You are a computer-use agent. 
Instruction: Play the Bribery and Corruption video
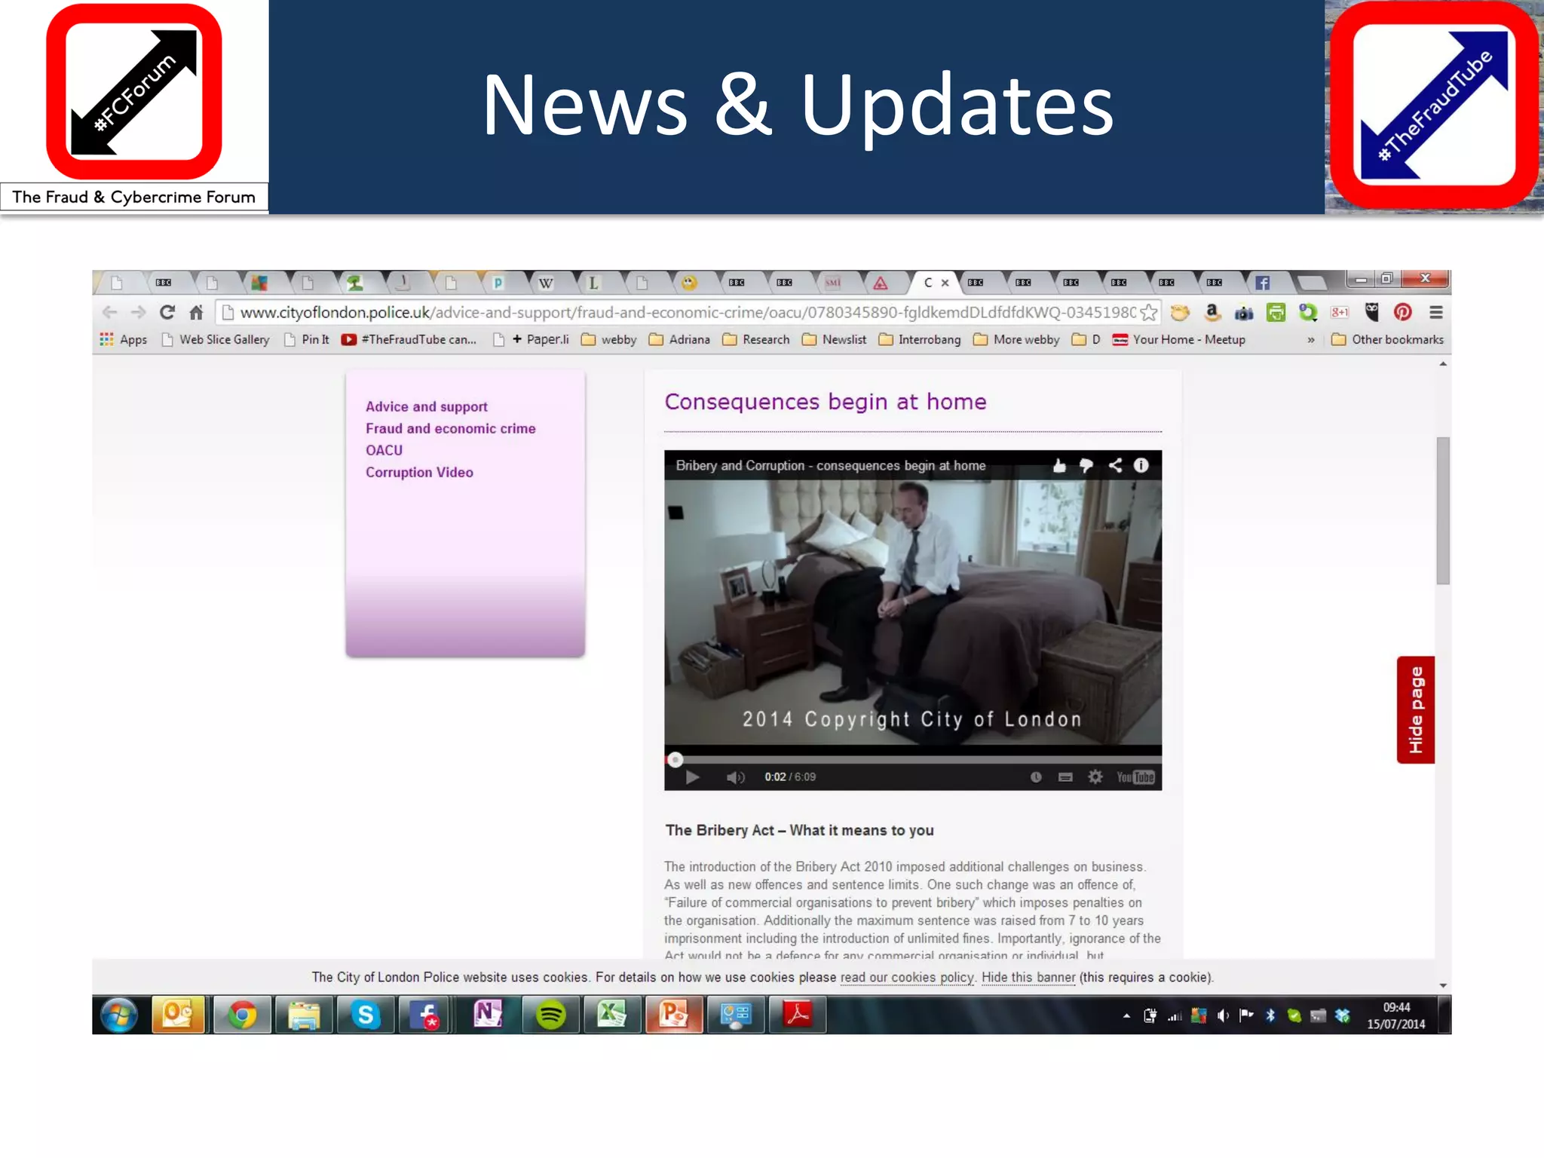pos(692,777)
